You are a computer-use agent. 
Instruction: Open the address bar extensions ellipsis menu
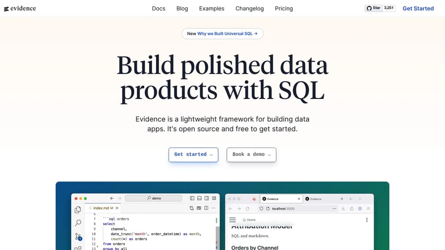[334, 209]
